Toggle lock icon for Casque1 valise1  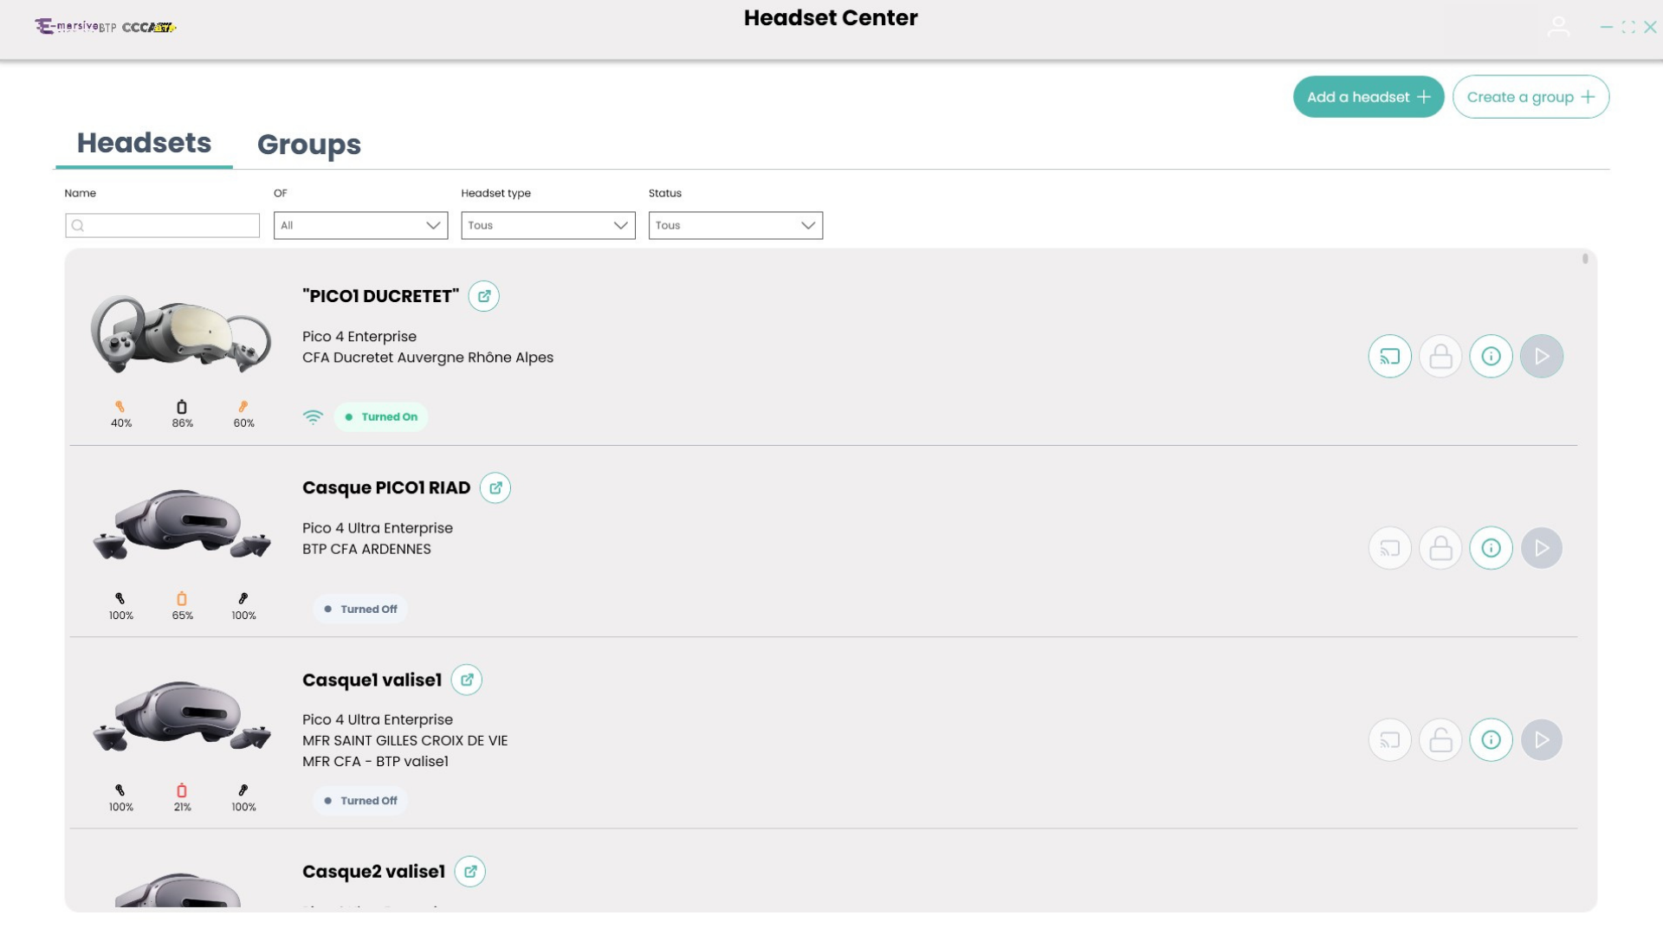[x=1440, y=740]
